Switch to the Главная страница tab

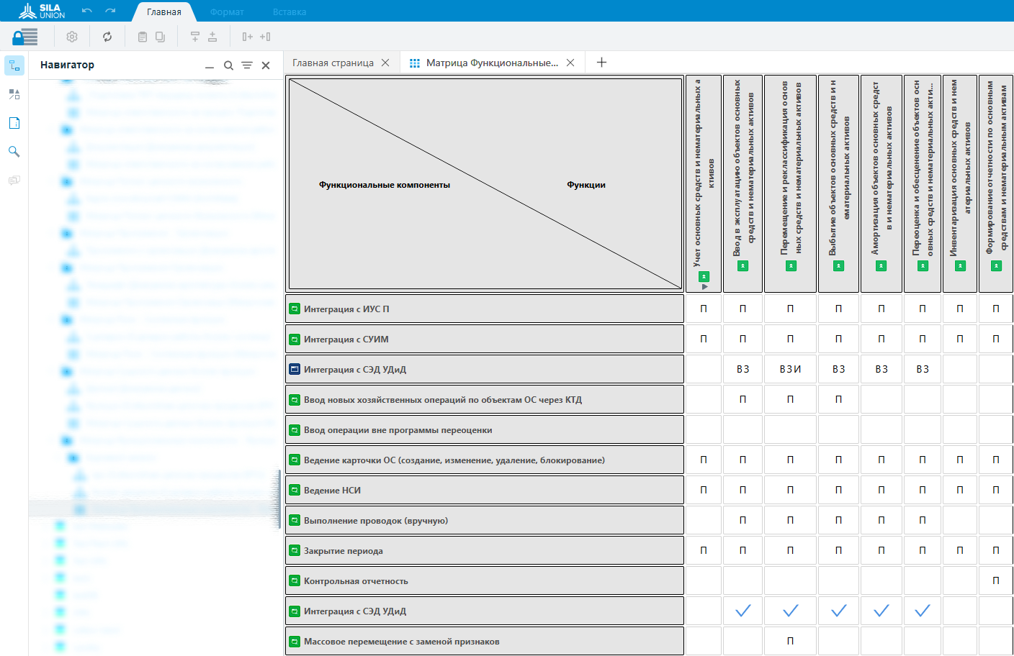click(333, 63)
